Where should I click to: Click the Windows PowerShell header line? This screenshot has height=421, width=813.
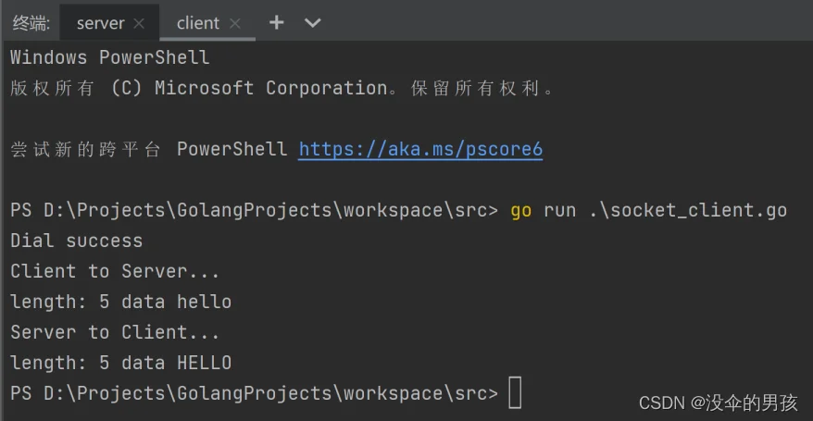[110, 57]
